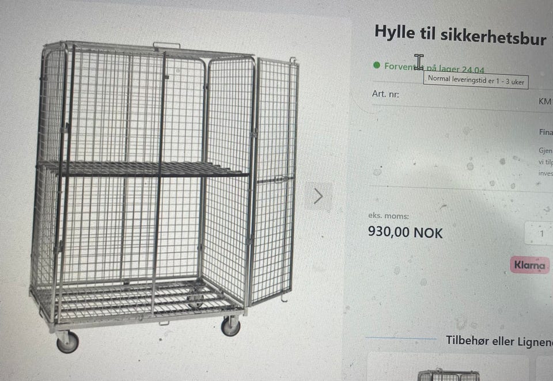The width and height of the screenshot is (553, 381).
Task: Select the Art. nr label
Action: coord(385,94)
